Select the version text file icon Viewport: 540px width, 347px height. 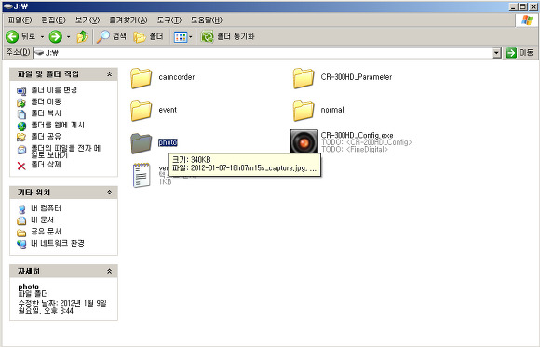click(x=142, y=175)
